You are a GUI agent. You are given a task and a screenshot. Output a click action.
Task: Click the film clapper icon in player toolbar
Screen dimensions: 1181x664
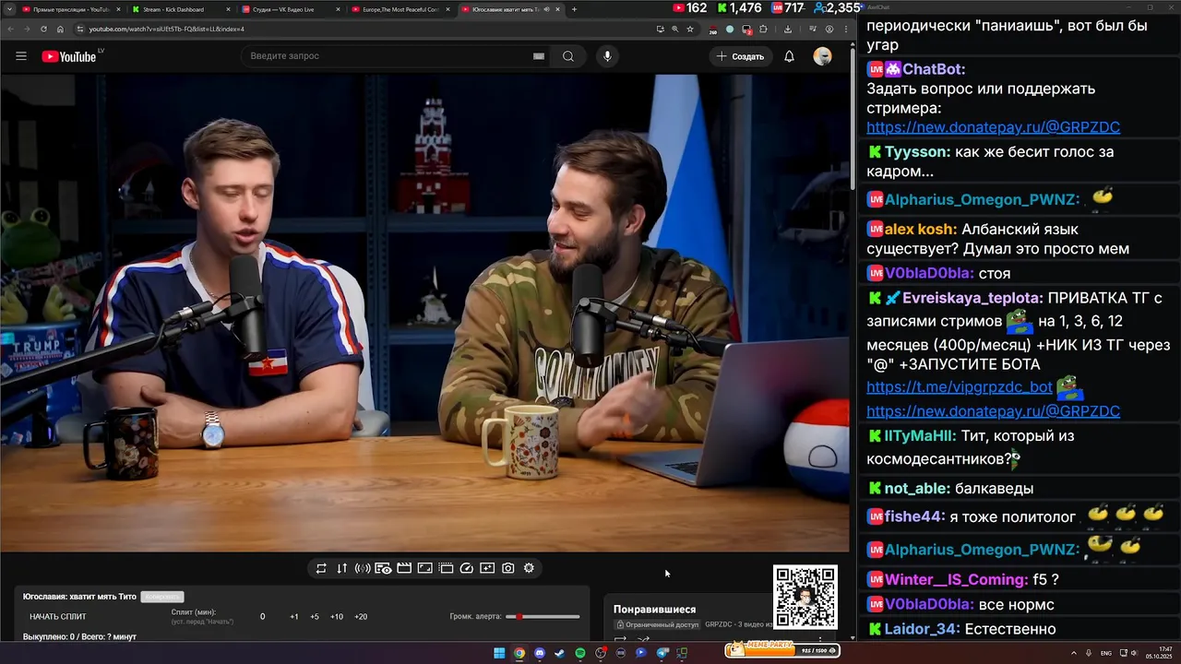[x=404, y=568]
